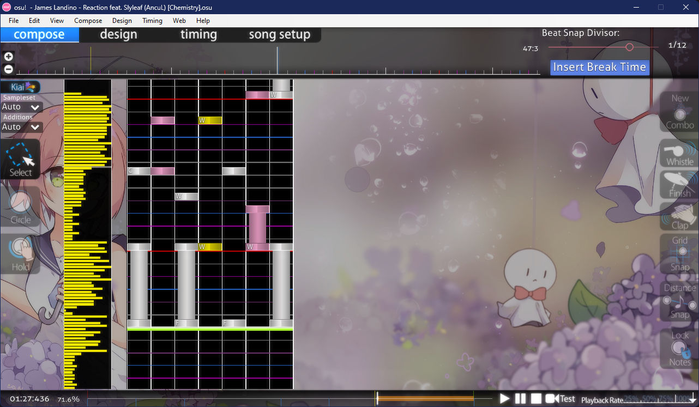Open the View menu

click(57, 20)
